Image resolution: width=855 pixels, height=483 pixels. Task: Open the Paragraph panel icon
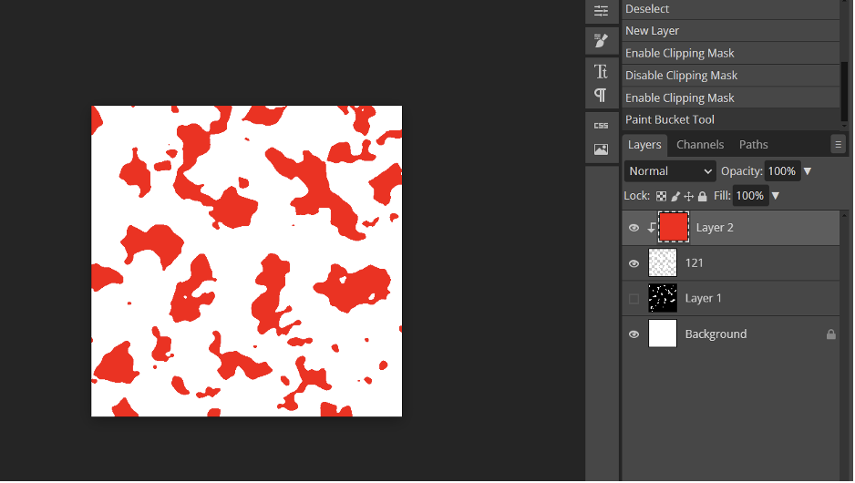pyautogui.click(x=601, y=95)
